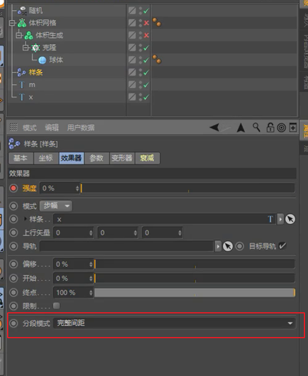Switch to the 参数 tab
The height and width of the screenshot is (376, 308).
point(96,158)
